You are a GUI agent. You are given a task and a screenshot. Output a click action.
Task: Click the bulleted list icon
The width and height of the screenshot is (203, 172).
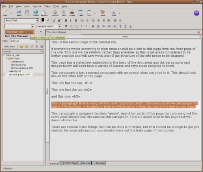click(x=87, y=20)
